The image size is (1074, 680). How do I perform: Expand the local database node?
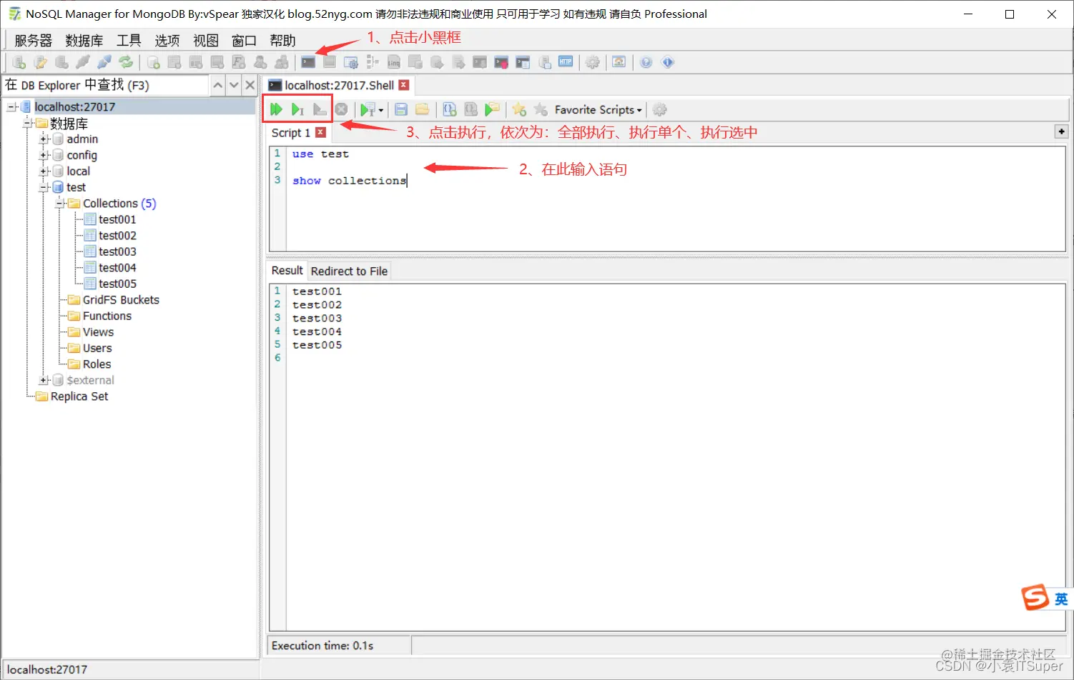[x=44, y=171]
